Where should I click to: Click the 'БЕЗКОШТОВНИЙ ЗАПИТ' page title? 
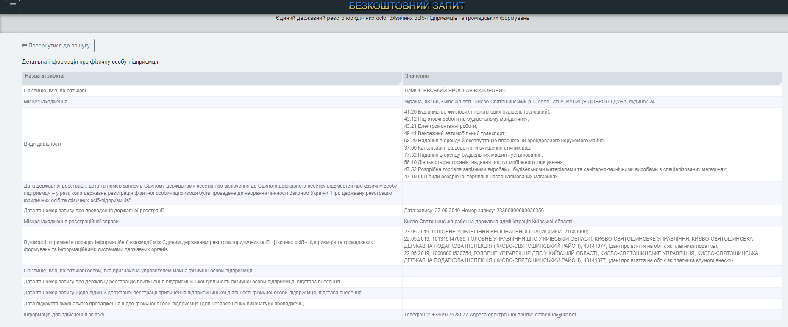coord(407,6)
